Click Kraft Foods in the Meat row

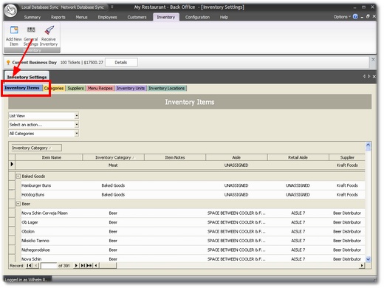point(347,165)
